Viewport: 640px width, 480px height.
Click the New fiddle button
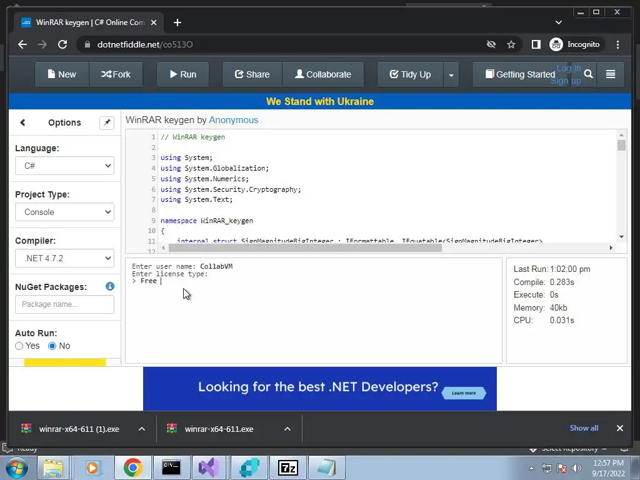click(62, 74)
